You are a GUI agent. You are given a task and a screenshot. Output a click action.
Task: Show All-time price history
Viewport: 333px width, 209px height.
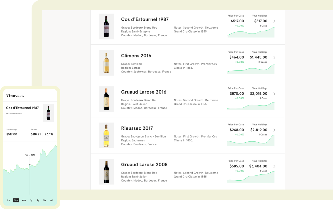(x=52, y=200)
